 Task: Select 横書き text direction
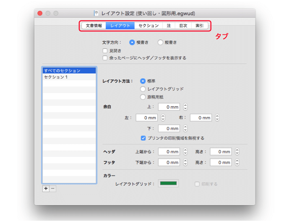pos(132,42)
